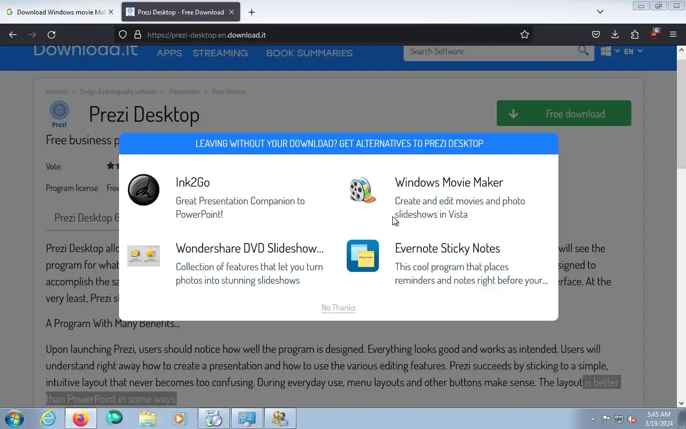Click the Wondershare DVD Slideshow title

pos(250,248)
